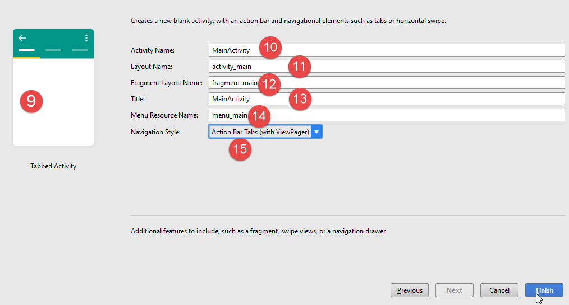The width and height of the screenshot is (569, 305).
Task: Select the middle tab in the preview thumbnail
Action: 53,50
